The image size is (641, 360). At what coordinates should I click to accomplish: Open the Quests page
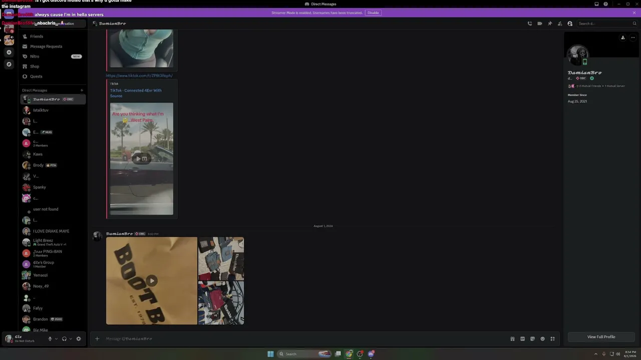(x=53, y=76)
